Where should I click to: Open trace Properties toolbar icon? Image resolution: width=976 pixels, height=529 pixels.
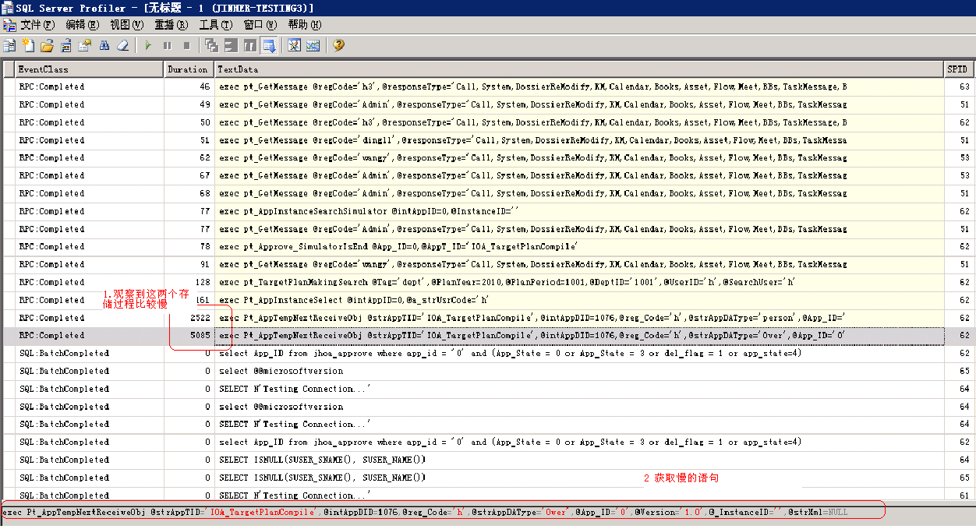point(85,46)
